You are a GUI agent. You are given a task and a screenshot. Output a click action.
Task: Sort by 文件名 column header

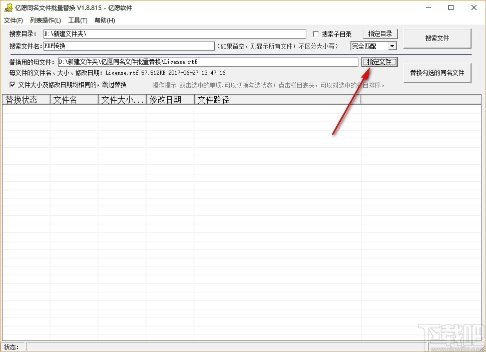pyautogui.click(x=74, y=100)
